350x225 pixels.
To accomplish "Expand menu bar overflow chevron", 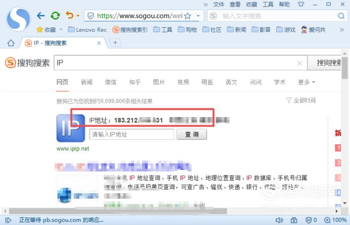I will (x=205, y=5).
